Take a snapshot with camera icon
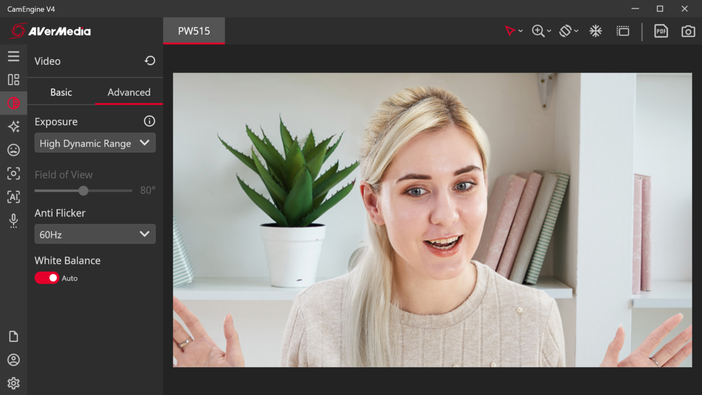The width and height of the screenshot is (702, 395). click(x=688, y=31)
